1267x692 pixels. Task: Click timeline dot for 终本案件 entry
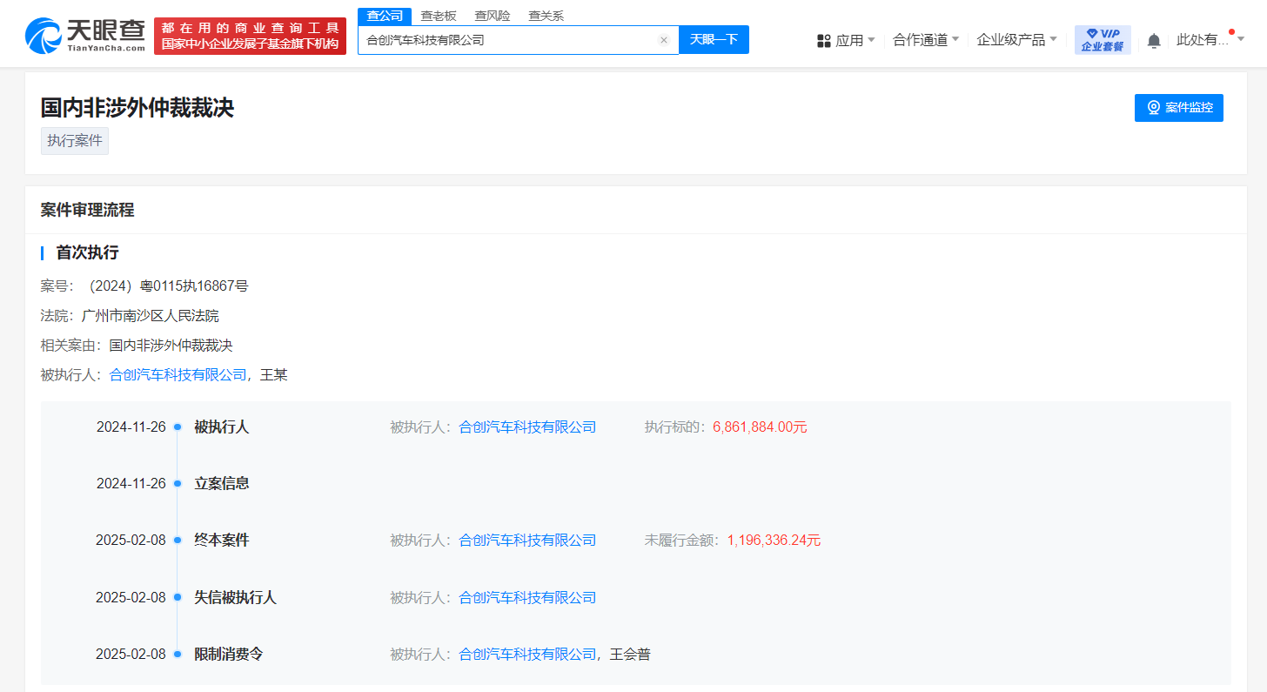[x=177, y=541]
